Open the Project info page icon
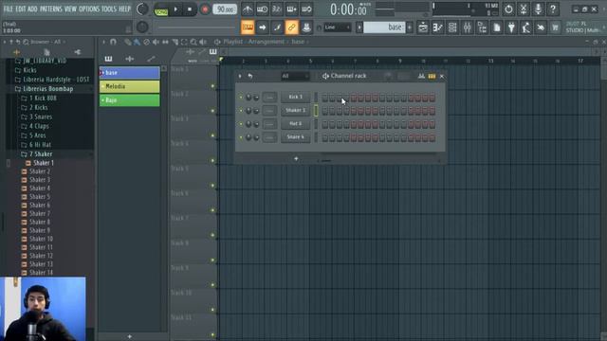Viewport: 607px width, 341px height. point(497,27)
